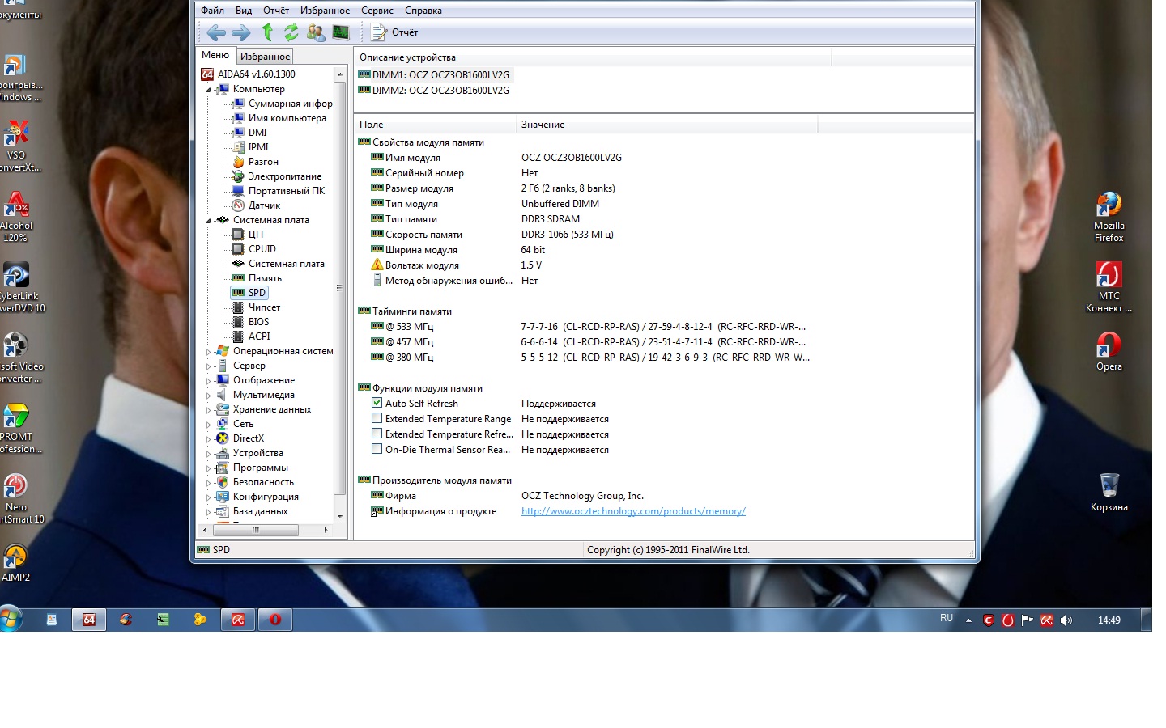Click the Forward arrow in AIDA64 toolbar
The image size is (1166, 728).
[240, 32]
